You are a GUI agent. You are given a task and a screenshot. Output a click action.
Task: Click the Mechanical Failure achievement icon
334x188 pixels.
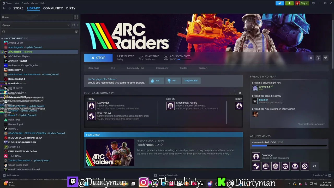pyautogui.click(x=170, y=105)
